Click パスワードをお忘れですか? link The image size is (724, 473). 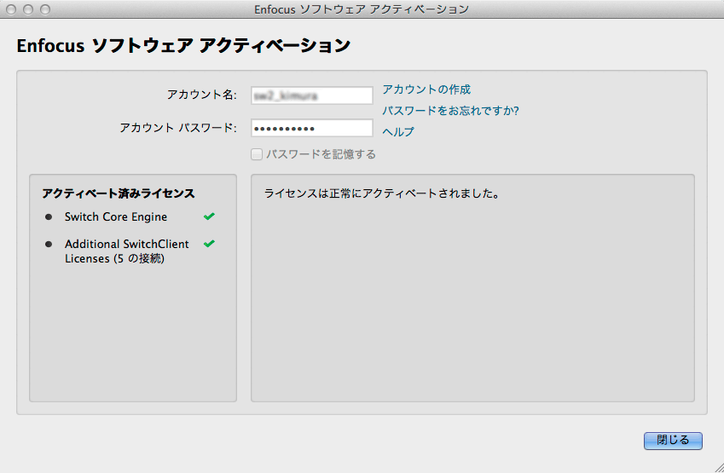[x=450, y=111]
